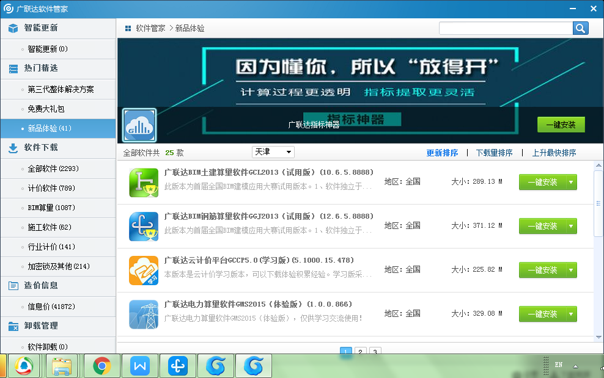This screenshot has height=378, width=604.
Task: Show hidden system tray icons
Action: pos(575,366)
